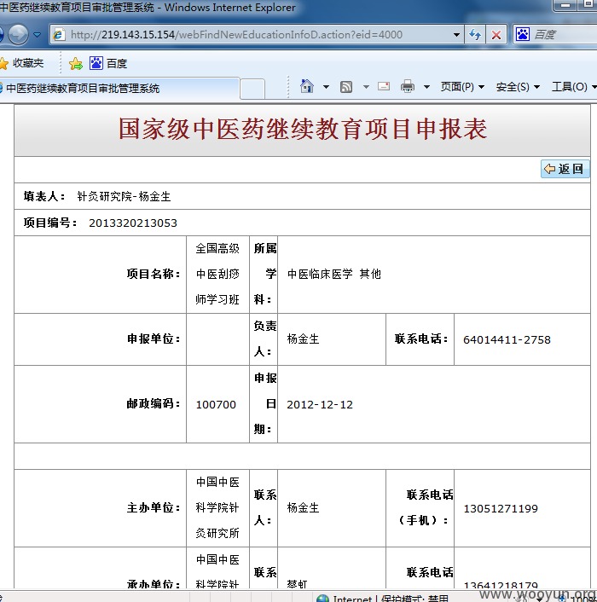
Task: Select the 中医药继续教育项目审批管理系统 tab
Action: 119,89
